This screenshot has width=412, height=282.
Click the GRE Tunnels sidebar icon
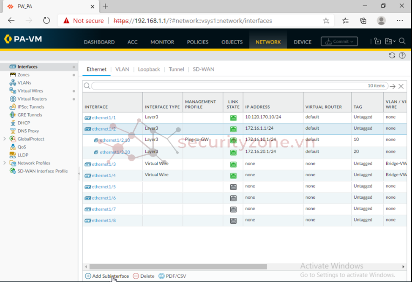point(13,115)
